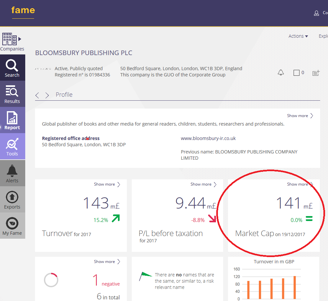The width and height of the screenshot is (328, 301).
Task: Expand Show more on Turnover card
Action: pyautogui.click(x=107, y=184)
